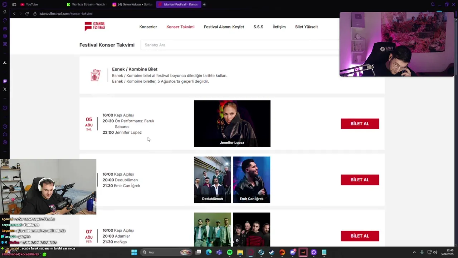The width and height of the screenshot is (458, 258).
Task: Click the İstanbul Festivali logo
Action: [94, 26]
